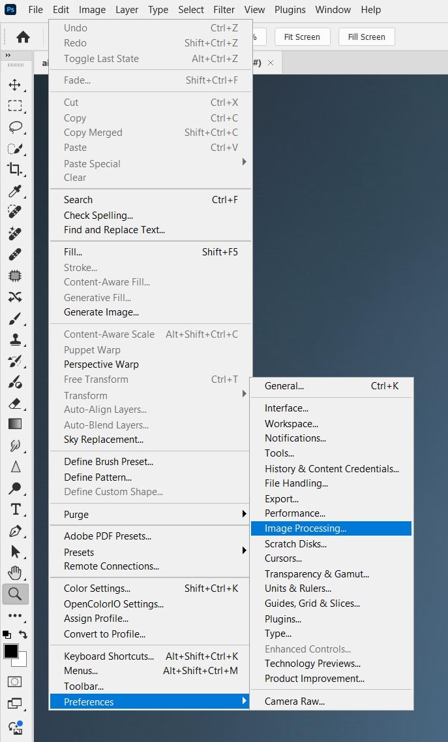This screenshot has width=448, height=742.
Task: Expand the Paste Special submenu arrow
Action: point(245,162)
